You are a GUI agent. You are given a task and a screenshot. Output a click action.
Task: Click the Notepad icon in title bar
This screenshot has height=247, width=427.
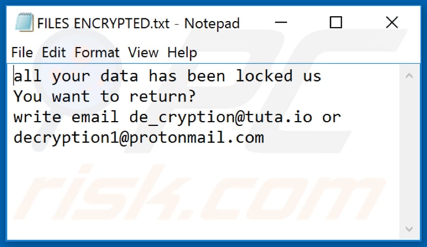tap(24, 23)
